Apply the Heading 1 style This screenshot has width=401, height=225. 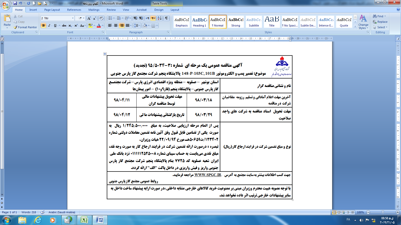coord(199,22)
